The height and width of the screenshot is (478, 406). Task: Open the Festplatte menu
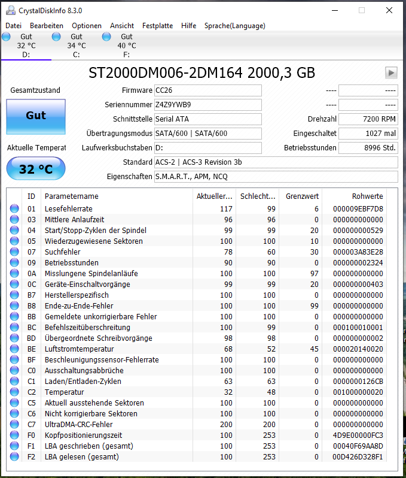pos(158,26)
